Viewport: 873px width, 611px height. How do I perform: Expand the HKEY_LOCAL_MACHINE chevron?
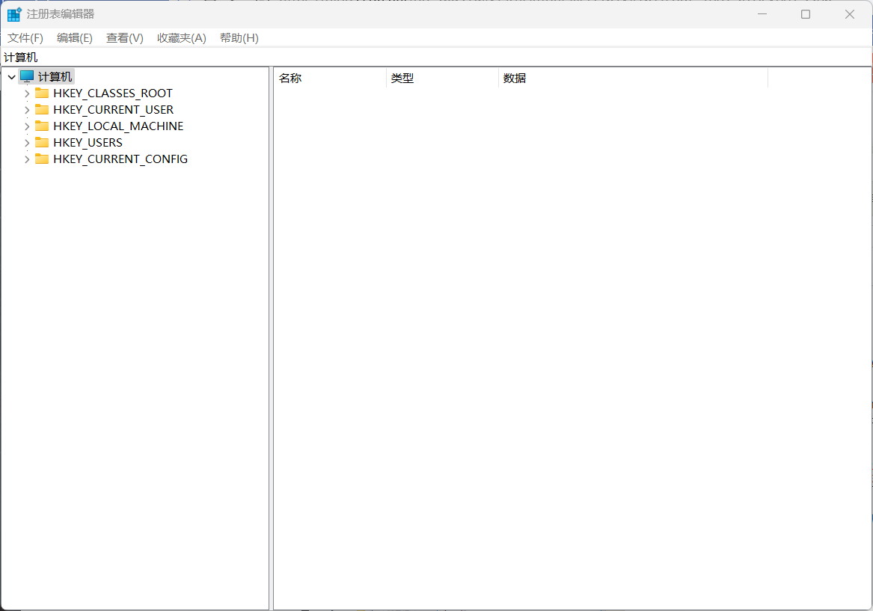click(x=27, y=126)
